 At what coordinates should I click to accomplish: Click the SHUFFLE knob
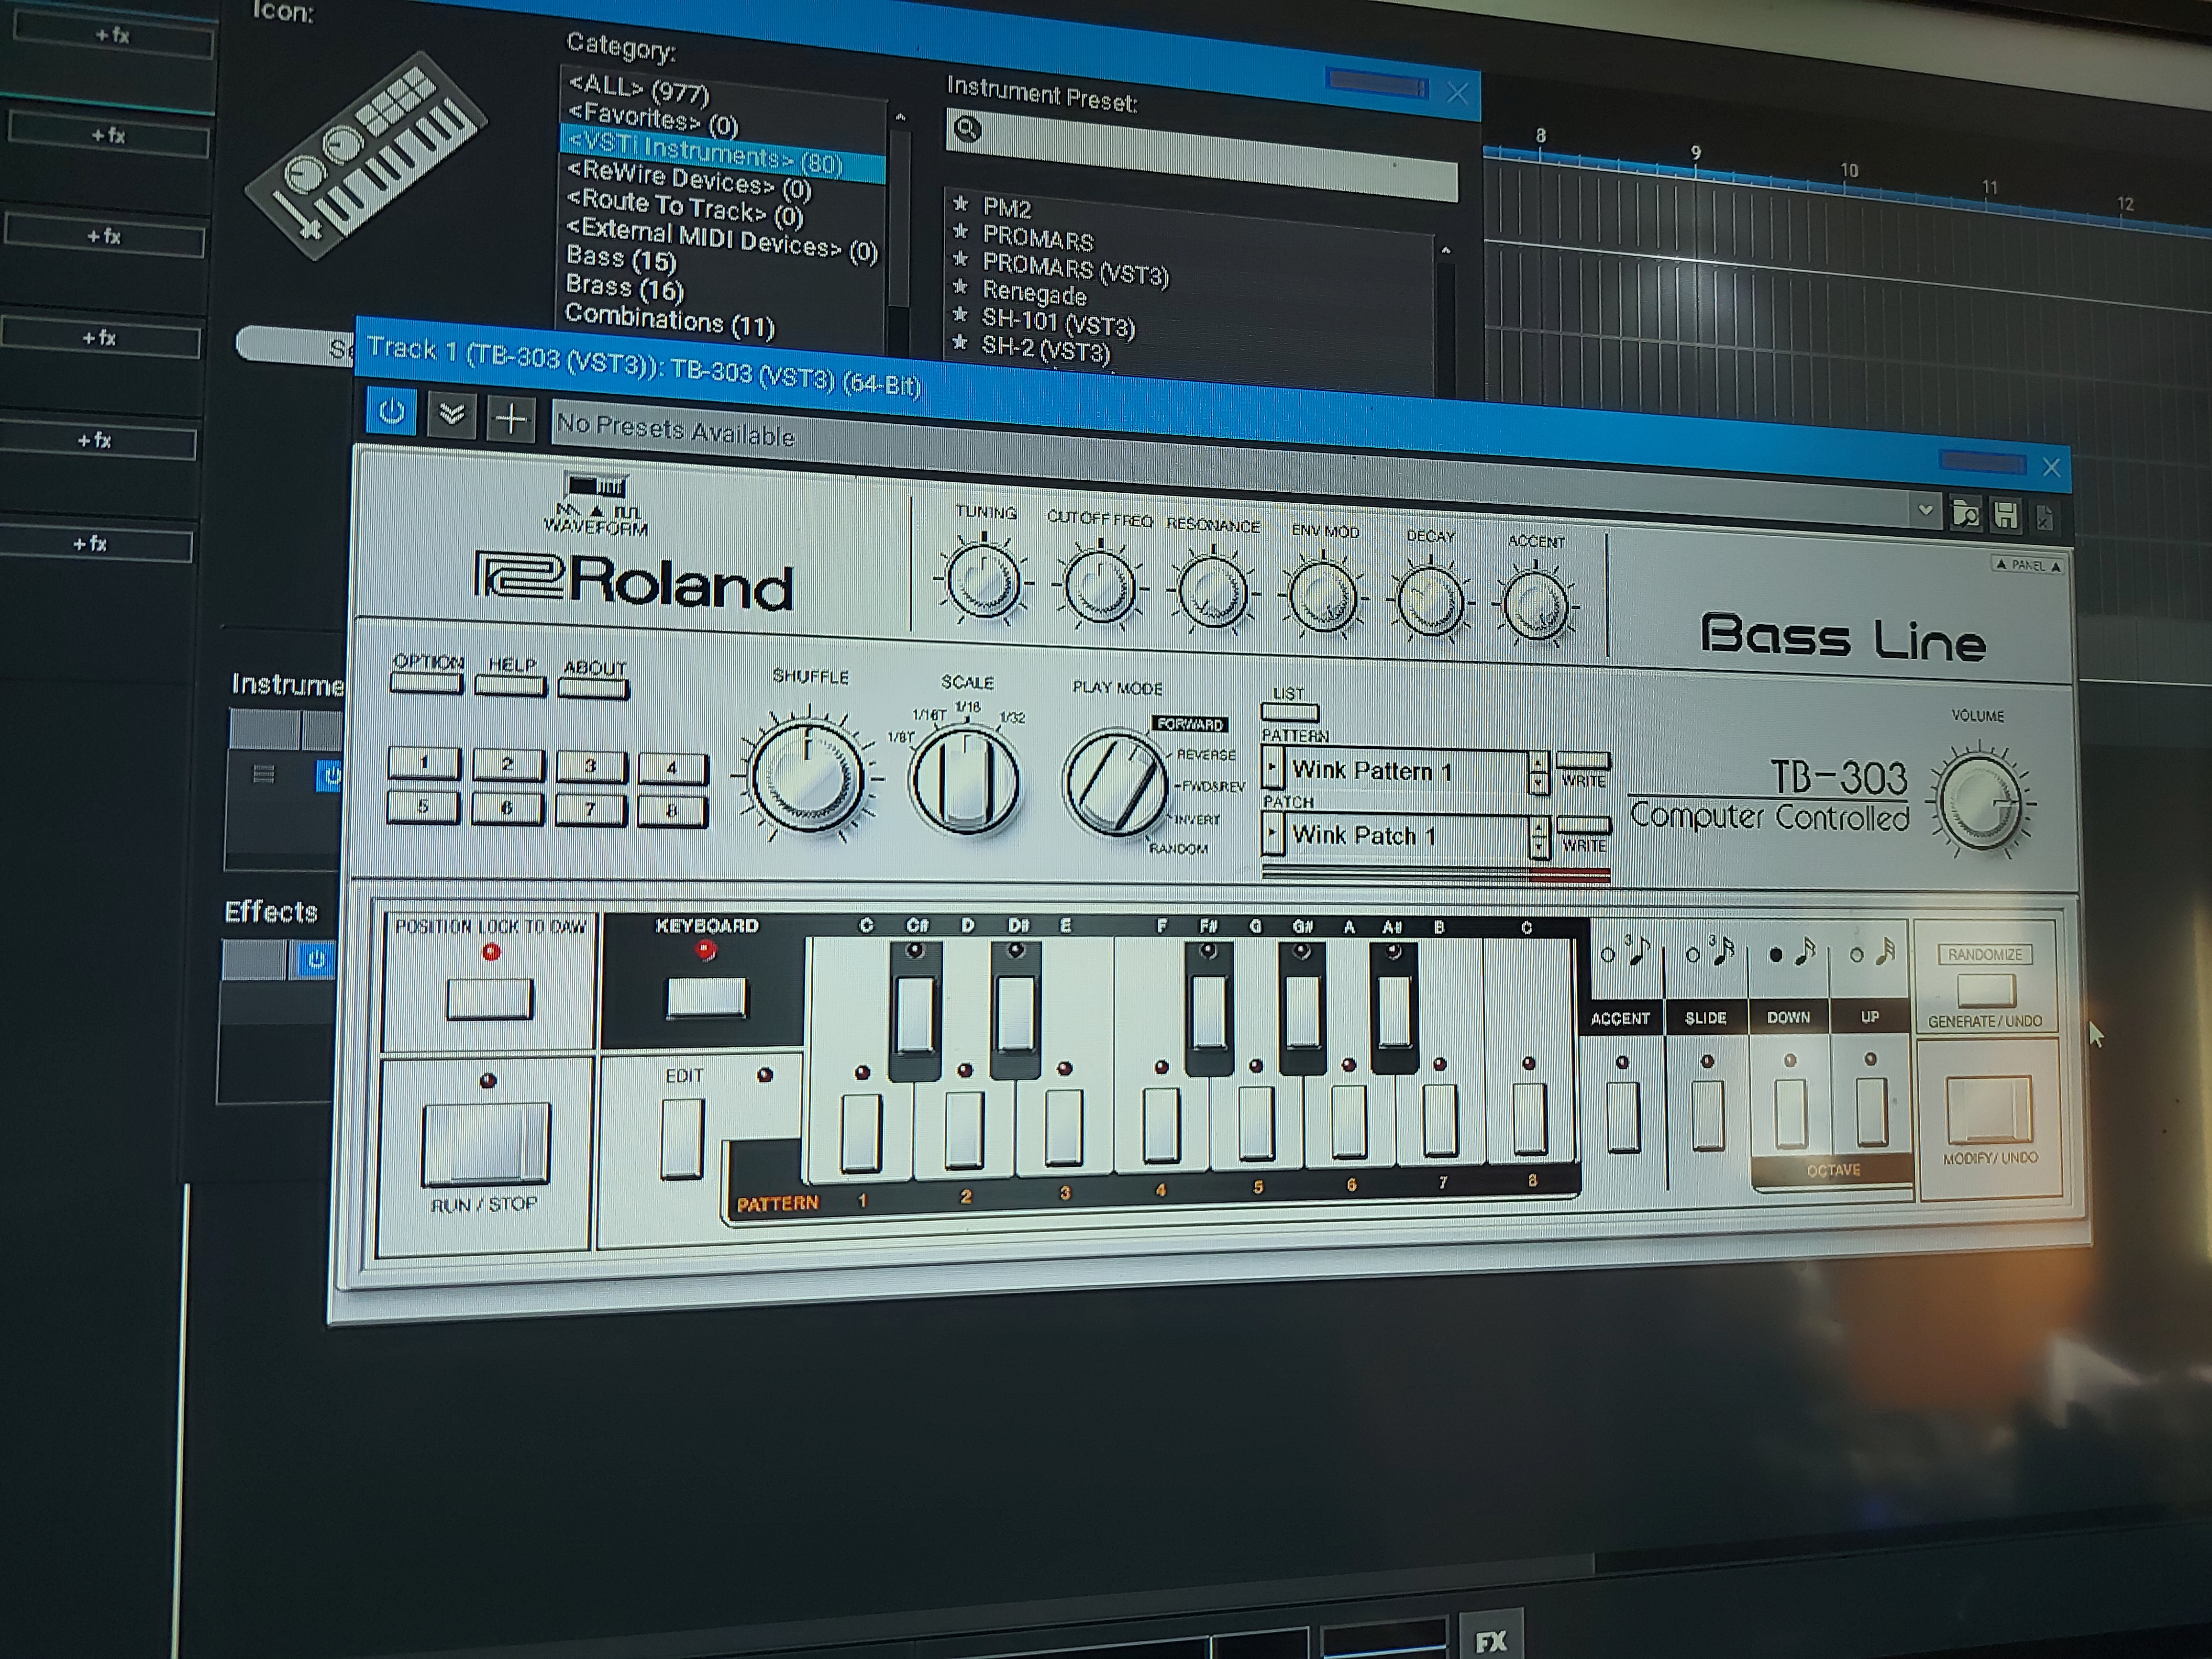(807, 777)
